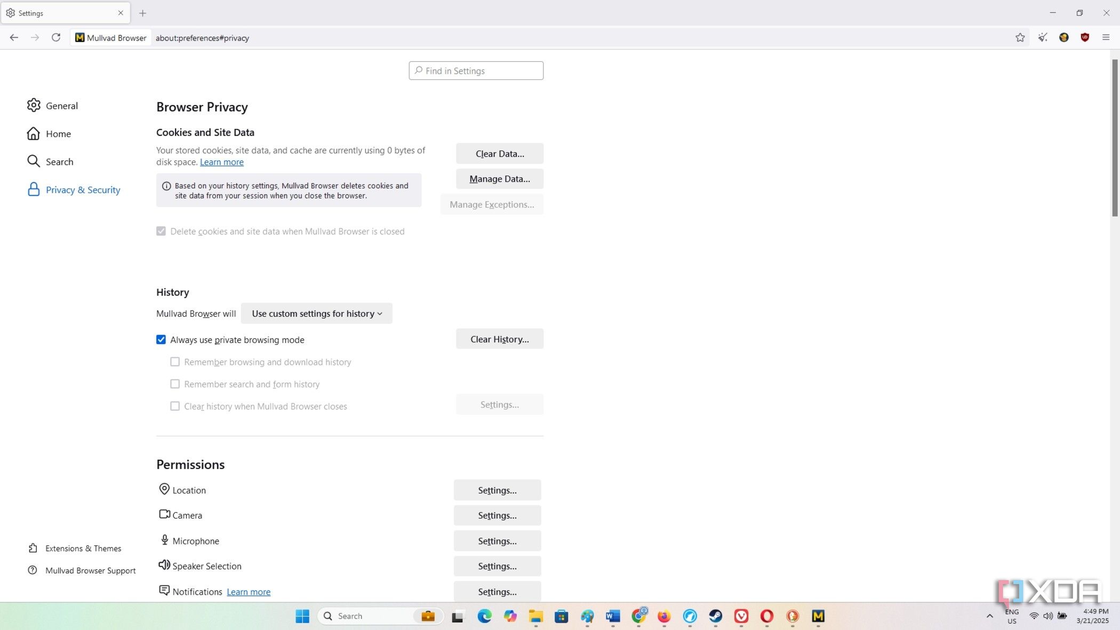This screenshot has width=1120, height=630.
Task: Show hidden system tray icons
Action: tap(990, 616)
